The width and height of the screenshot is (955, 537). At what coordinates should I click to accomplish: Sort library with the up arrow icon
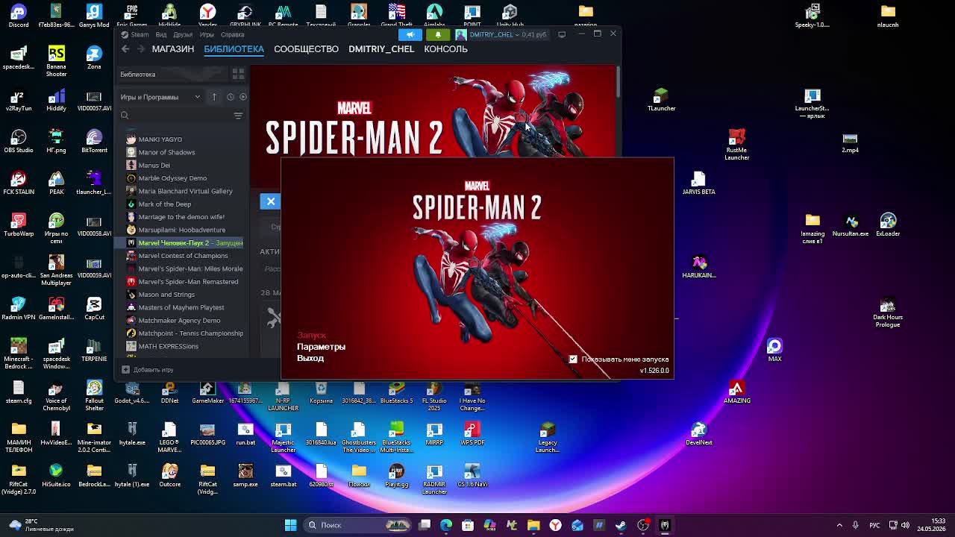[x=214, y=97]
